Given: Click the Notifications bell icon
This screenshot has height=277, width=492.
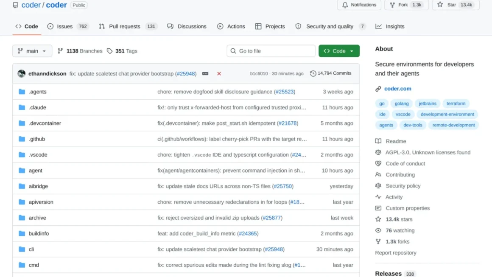Looking at the screenshot, I should [345, 5].
